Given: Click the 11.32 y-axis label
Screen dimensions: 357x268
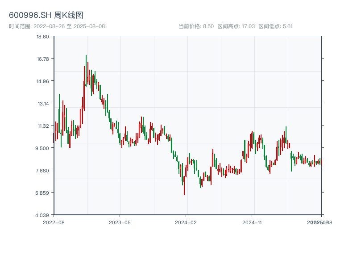Looking at the screenshot, I should pyautogui.click(x=43, y=126).
